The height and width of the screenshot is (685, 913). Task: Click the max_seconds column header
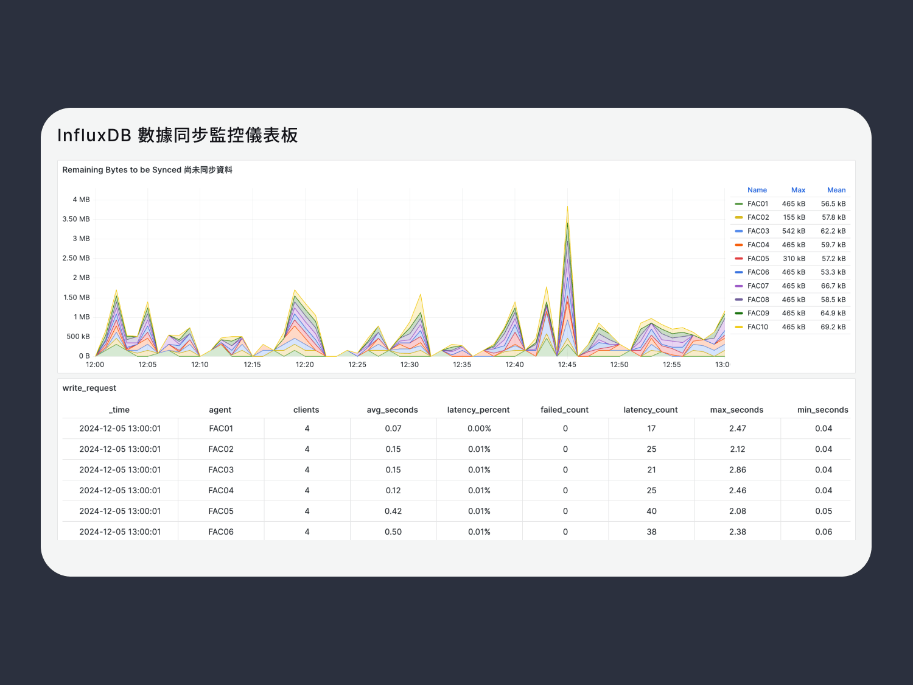pyautogui.click(x=736, y=410)
